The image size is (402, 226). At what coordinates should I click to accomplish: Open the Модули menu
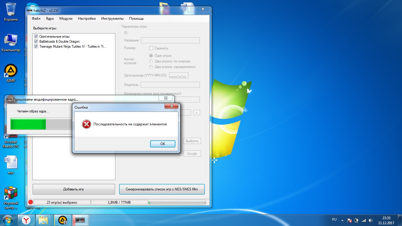pyautogui.click(x=66, y=19)
